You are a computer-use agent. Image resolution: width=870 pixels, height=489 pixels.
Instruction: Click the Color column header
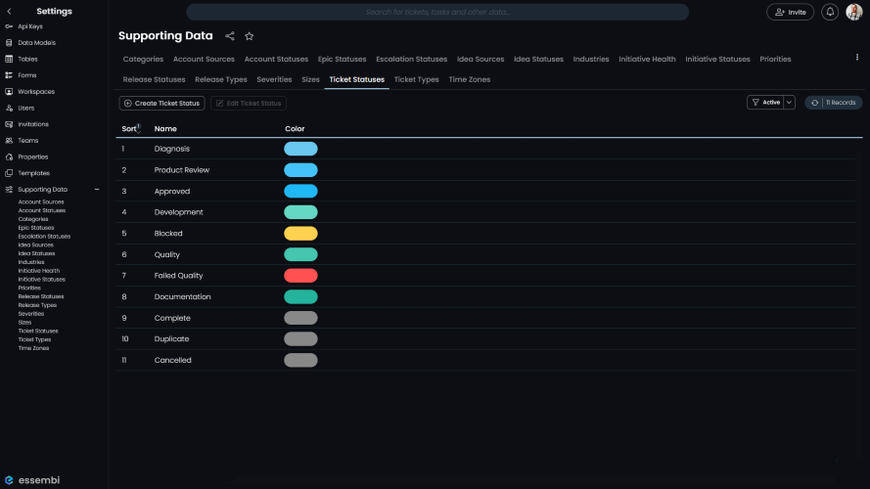295,129
